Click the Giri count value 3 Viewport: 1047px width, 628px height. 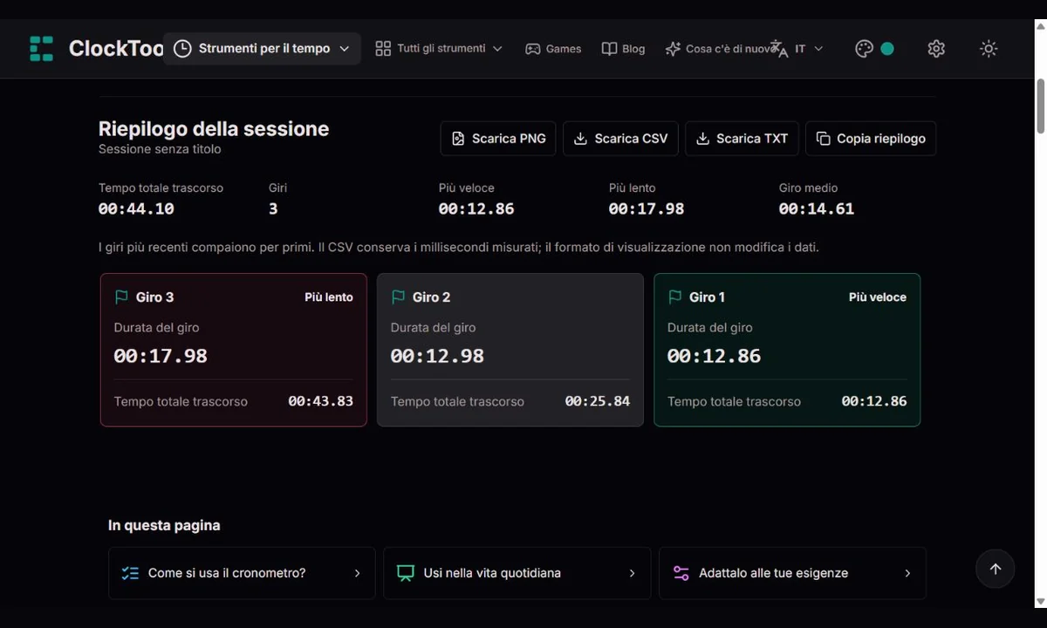pos(273,209)
